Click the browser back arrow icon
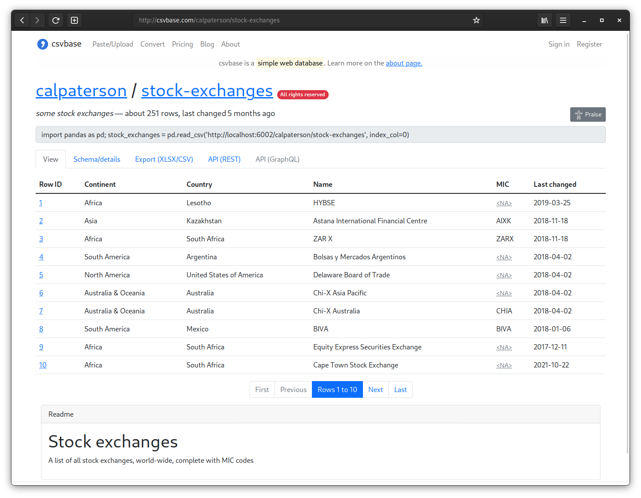Image resolution: width=641 pixels, height=498 pixels. (22, 20)
